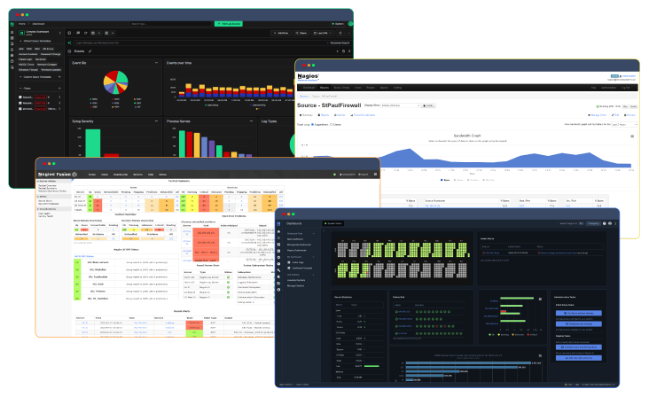Viewport: 649px width, 397px height.
Task: Click query icon left of Log Server query bar
Action: click(69, 43)
